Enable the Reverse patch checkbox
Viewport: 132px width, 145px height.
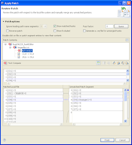[8, 31]
